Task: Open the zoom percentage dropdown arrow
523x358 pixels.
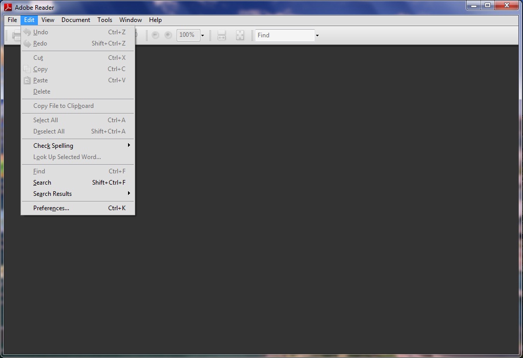Action: click(x=202, y=35)
